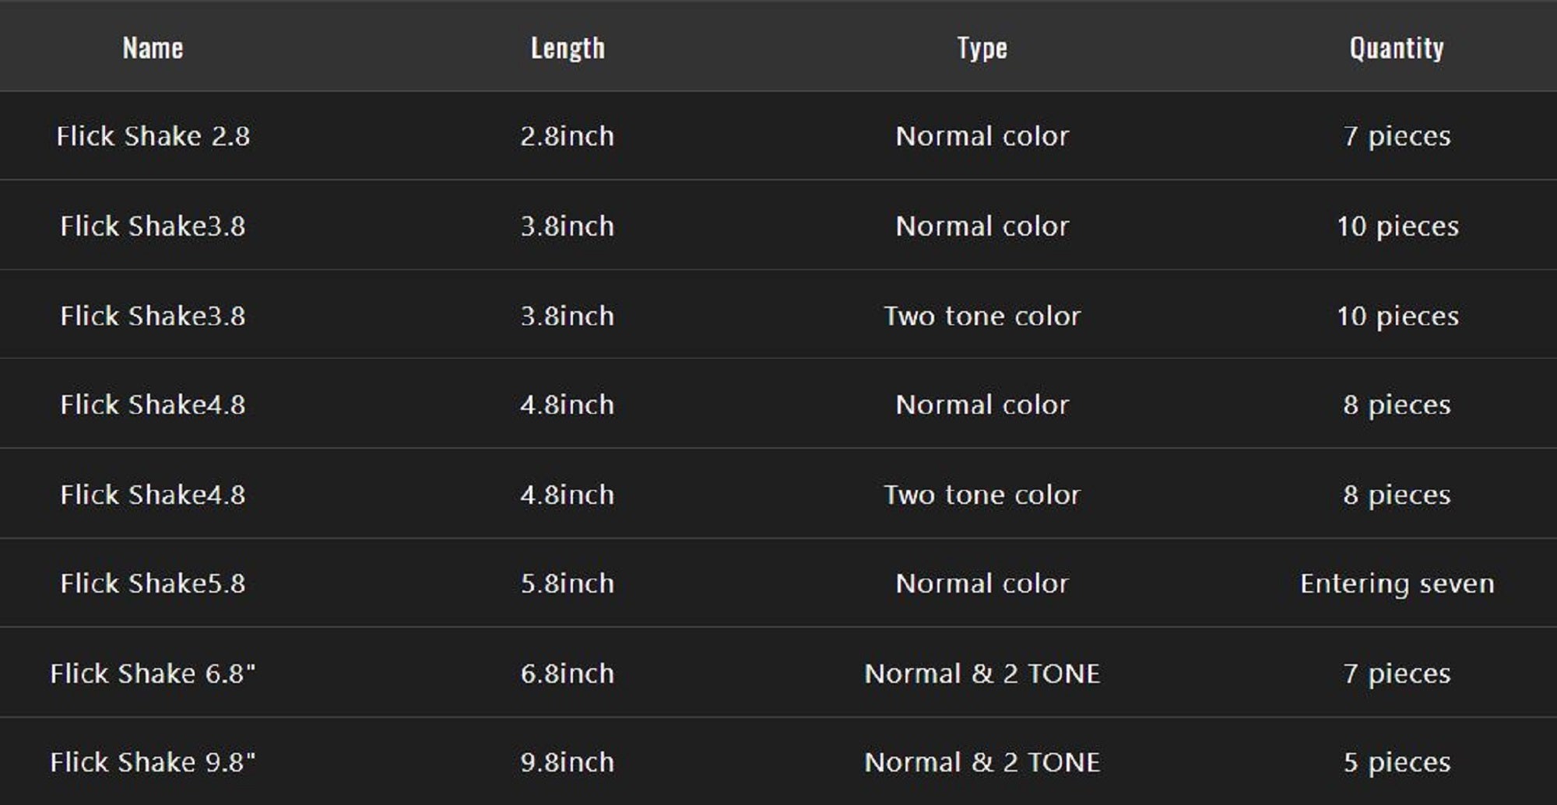
Task: Click the 7 pieces quantity for 6.8inch
Action: [x=1397, y=674]
